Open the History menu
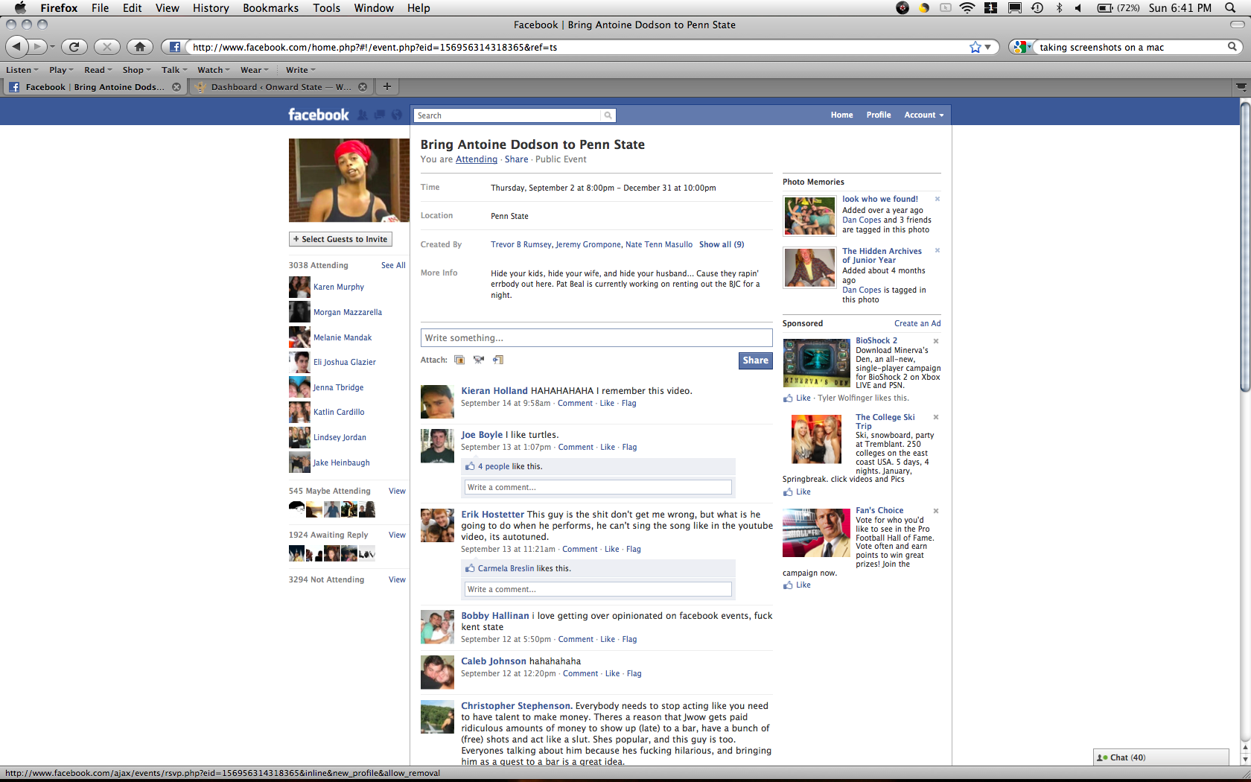Screen dimensions: 1251x782 [x=211, y=8]
